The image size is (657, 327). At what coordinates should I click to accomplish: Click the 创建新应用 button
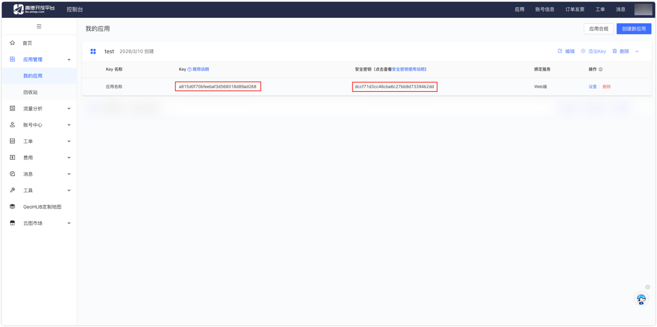[633, 29]
